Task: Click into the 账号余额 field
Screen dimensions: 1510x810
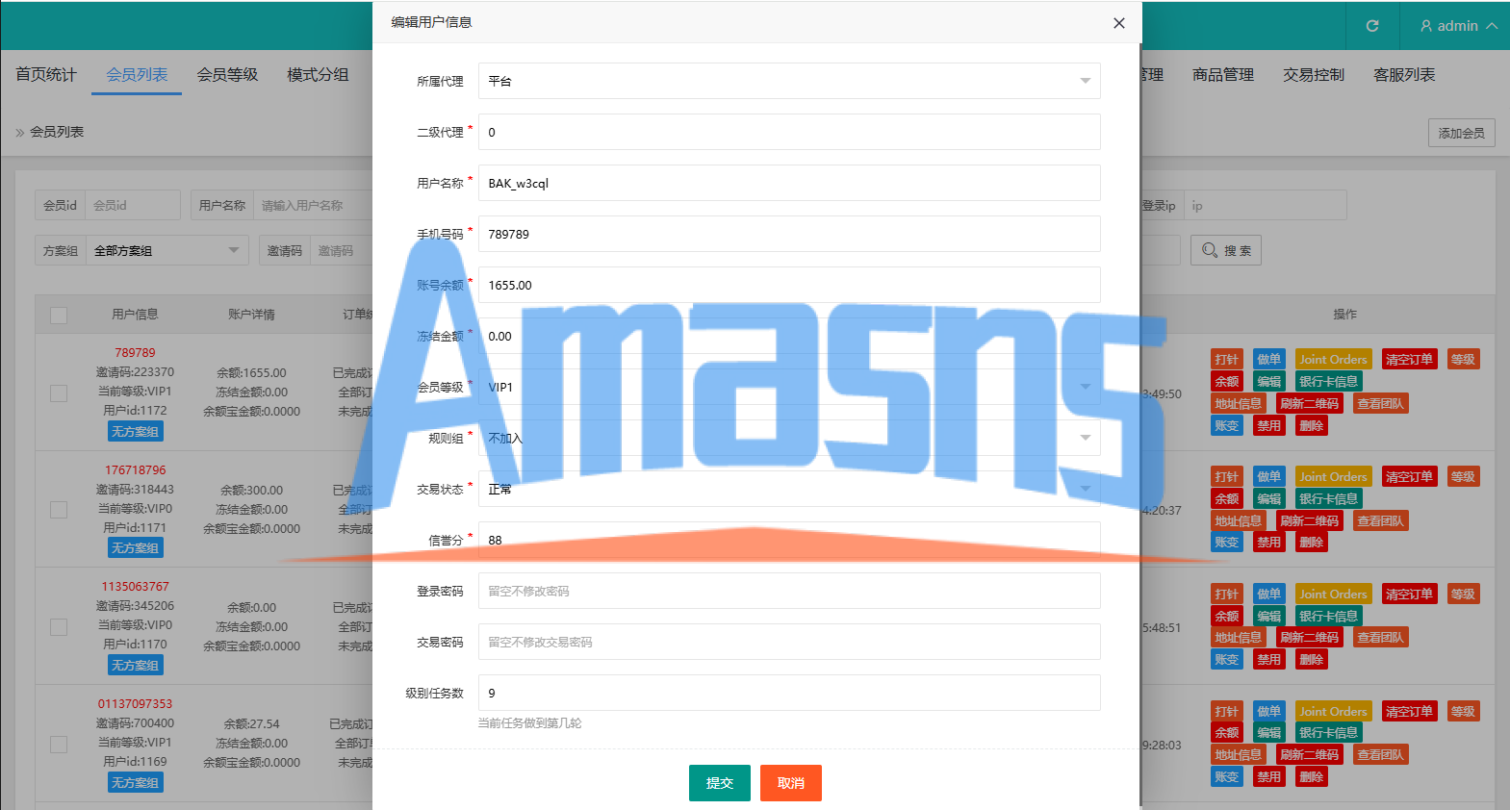Action: tap(789, 285)
